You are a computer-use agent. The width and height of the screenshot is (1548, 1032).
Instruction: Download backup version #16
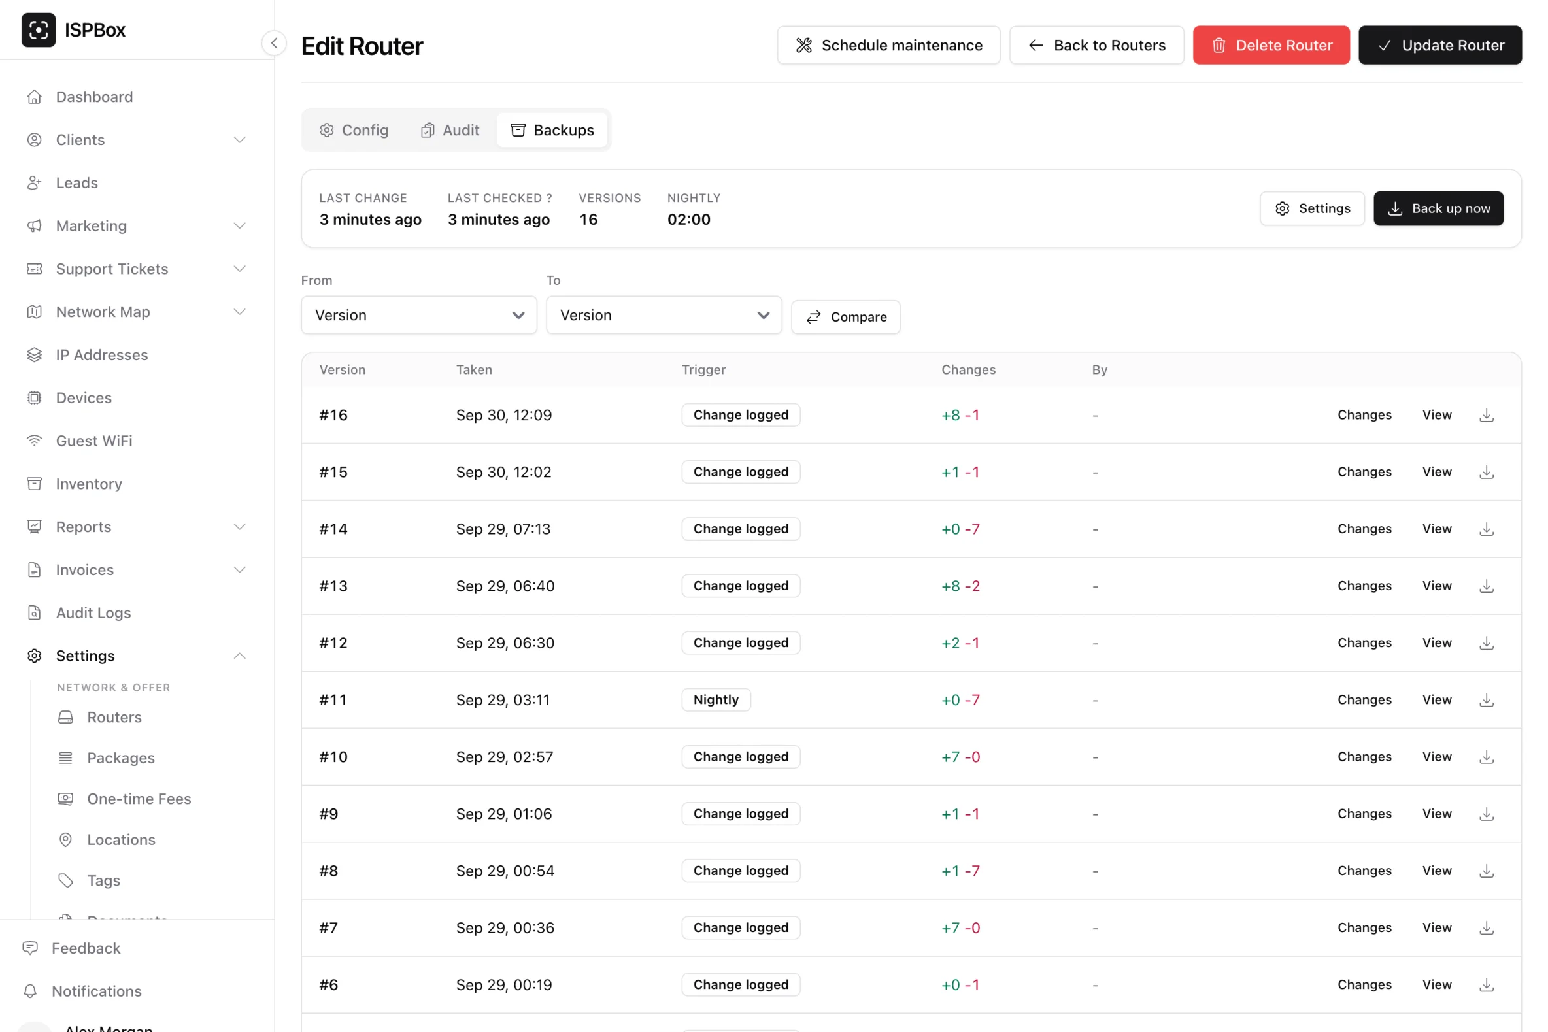click(1487, 415)
